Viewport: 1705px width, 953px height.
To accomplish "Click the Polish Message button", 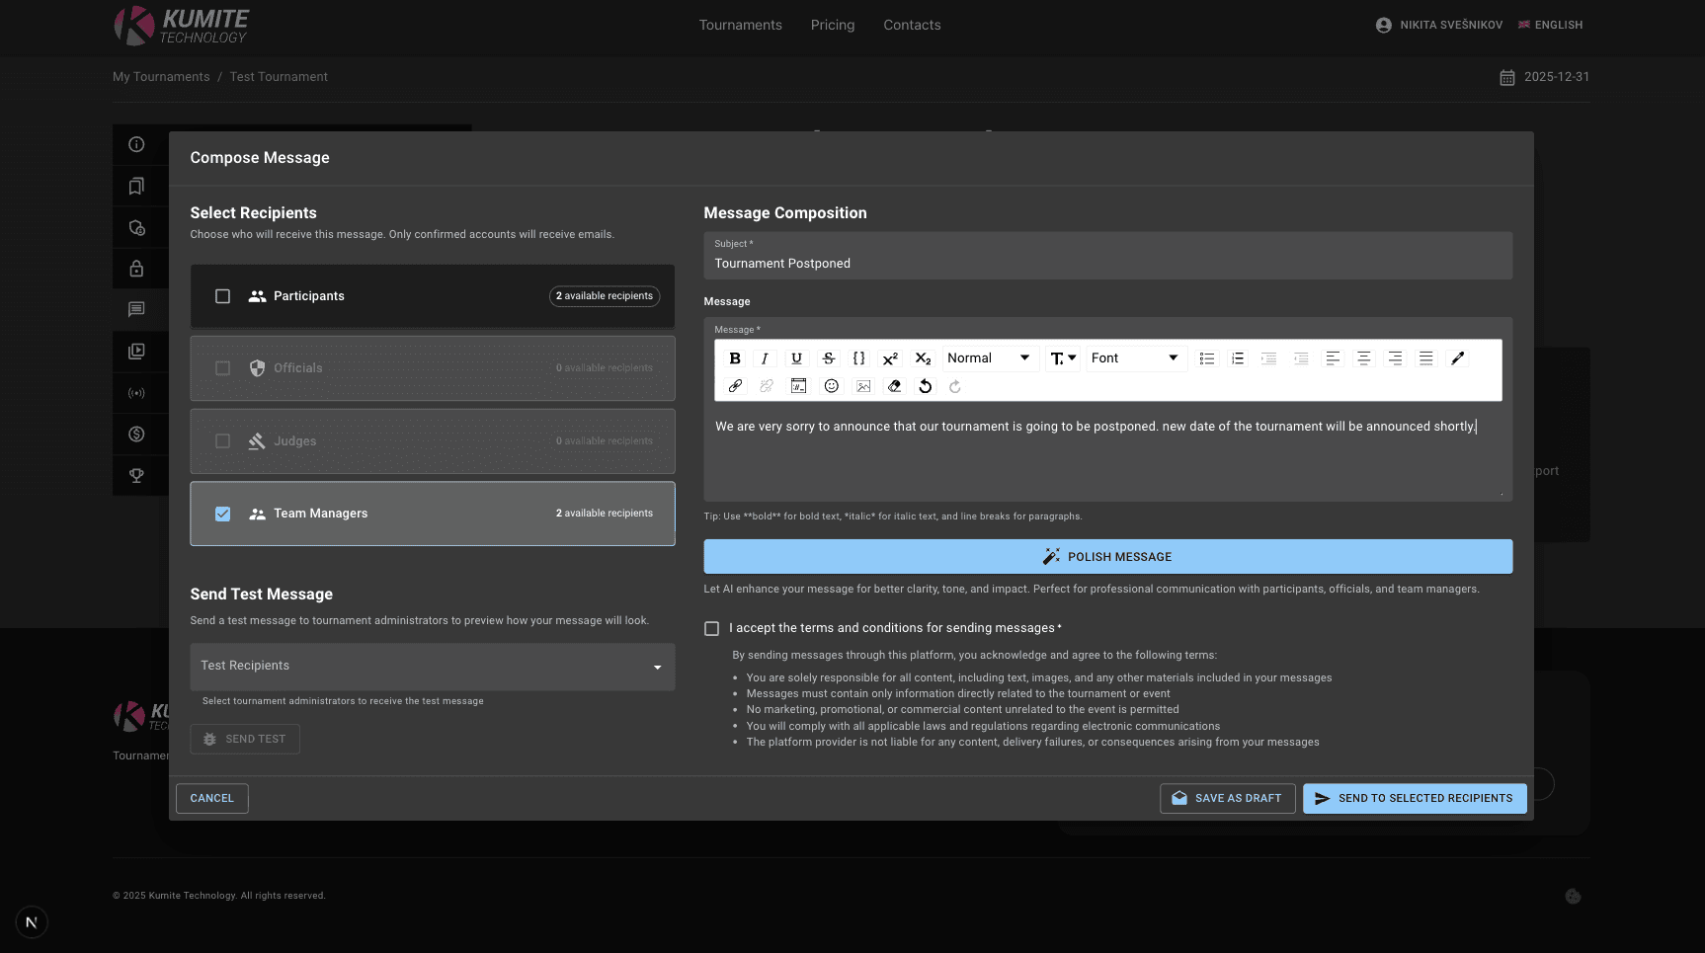I will 1107,556.
